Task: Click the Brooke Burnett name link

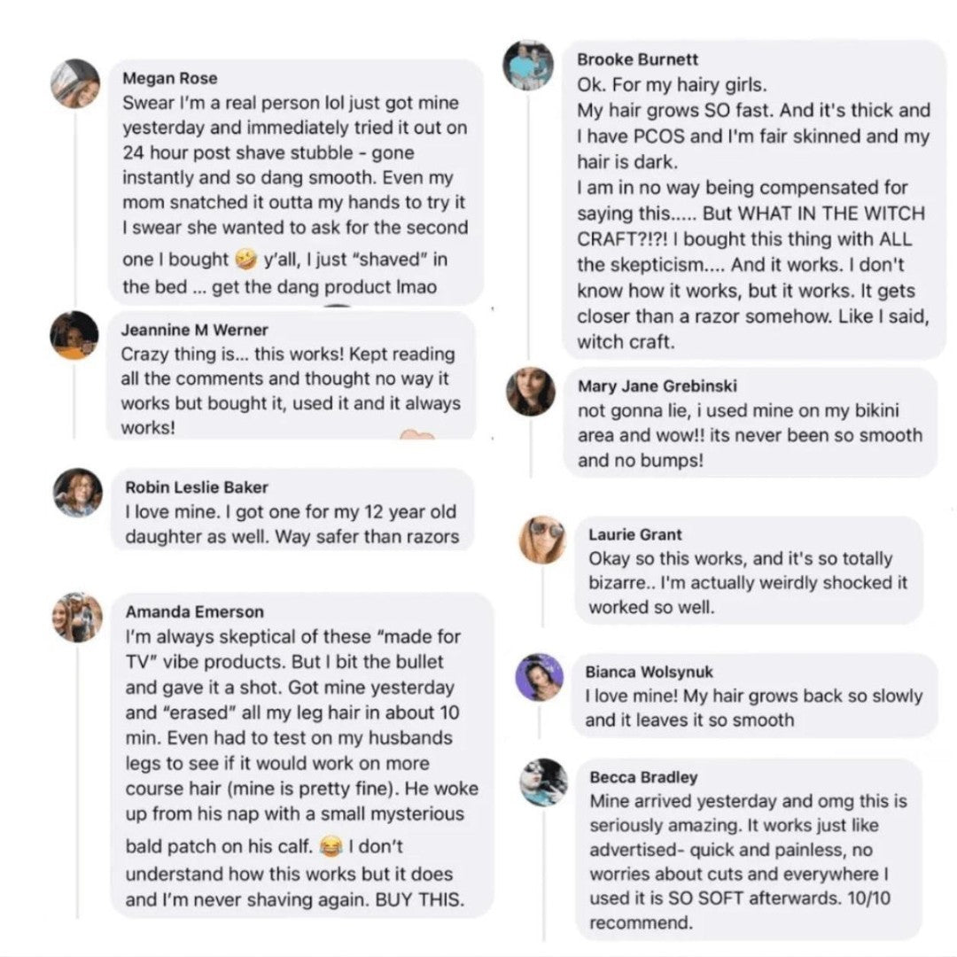Action: click(637, 59)
